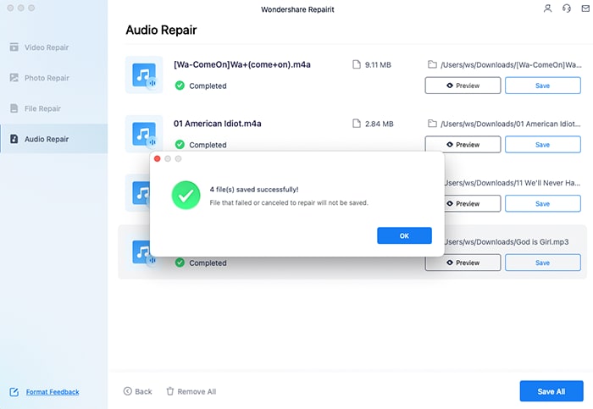Click the File Repair sidebar icon

pos(14,108)
